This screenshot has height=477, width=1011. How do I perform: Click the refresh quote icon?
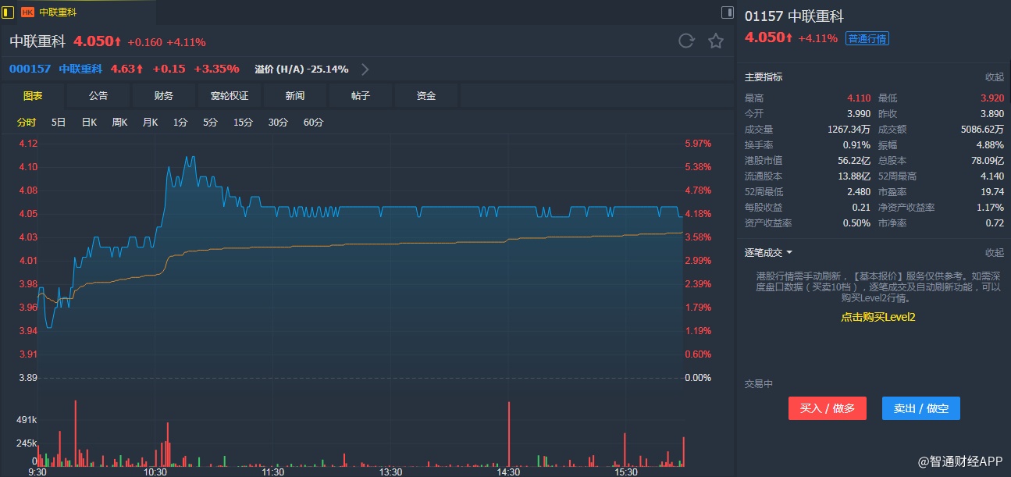[686, 41]
